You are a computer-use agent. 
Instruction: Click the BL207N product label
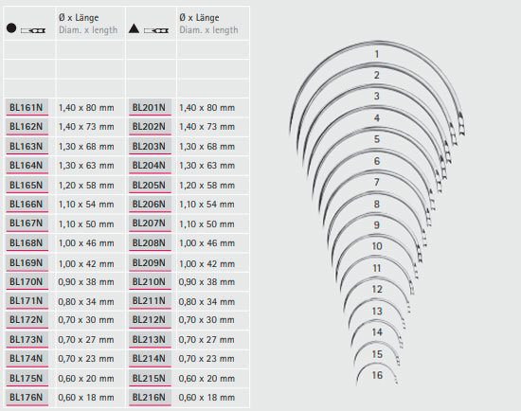tap(150, 223)
